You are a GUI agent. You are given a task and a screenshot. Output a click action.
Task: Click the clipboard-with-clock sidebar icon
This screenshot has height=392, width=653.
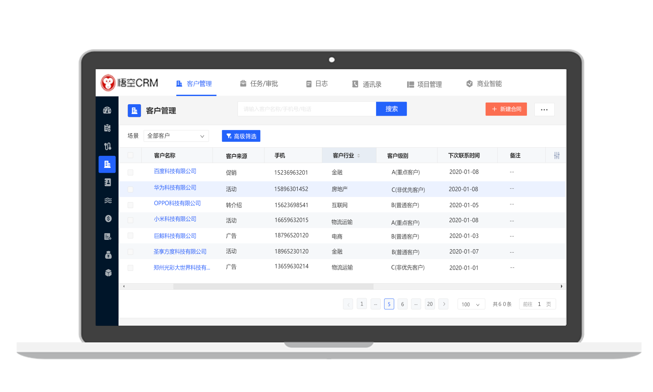(x=107, y=128)
